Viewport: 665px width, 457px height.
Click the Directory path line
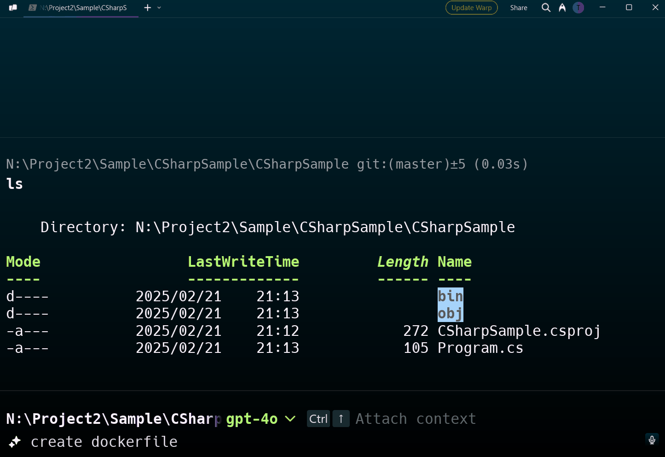(278, 227)
